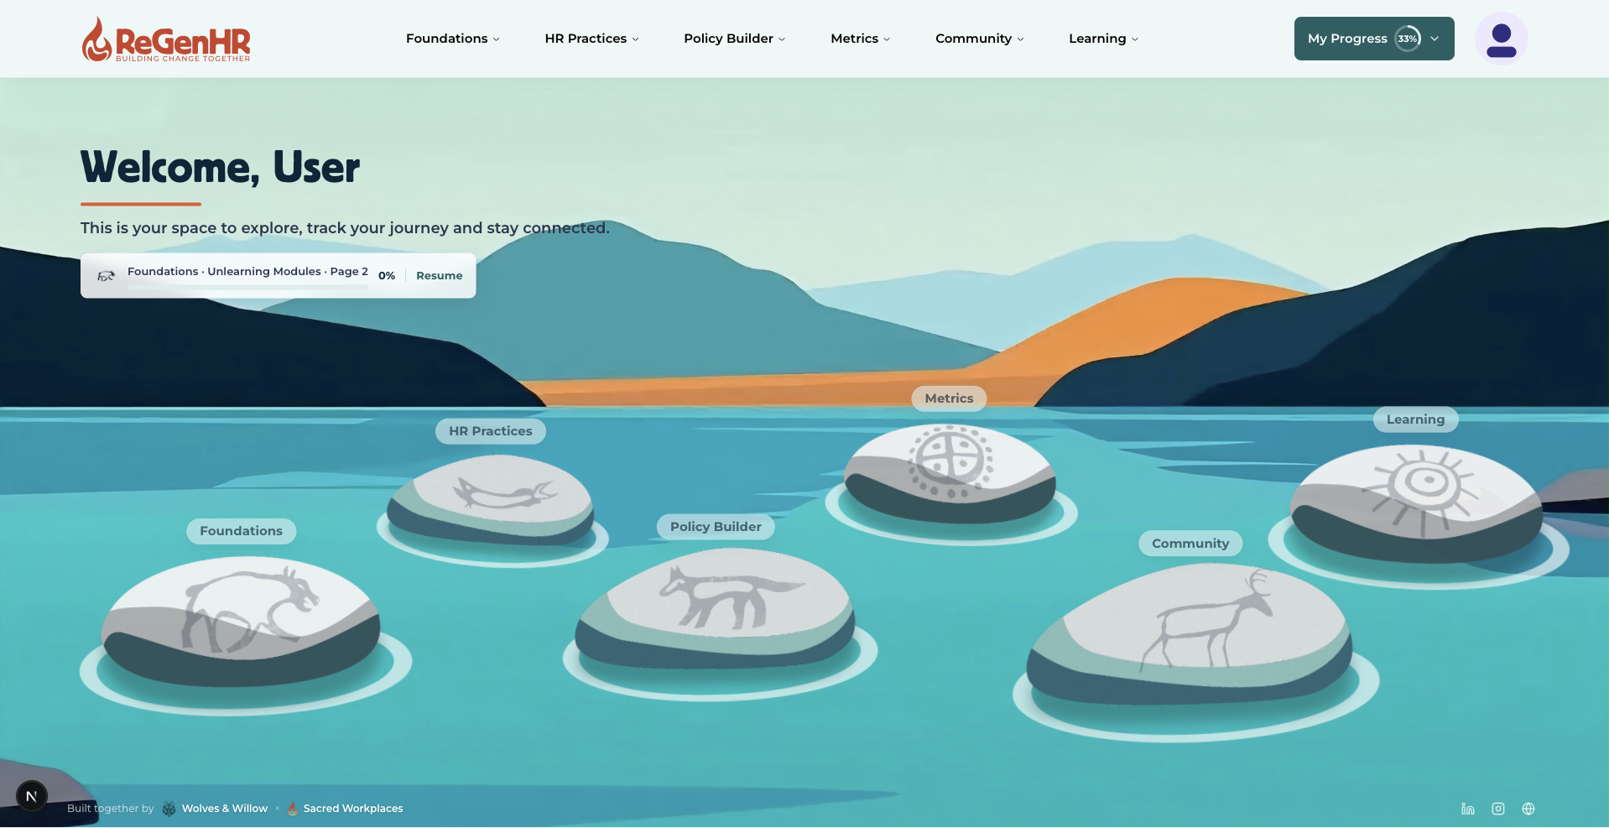Click the Community pill label
1609x828 pixels.
[x=1190, y=544]
